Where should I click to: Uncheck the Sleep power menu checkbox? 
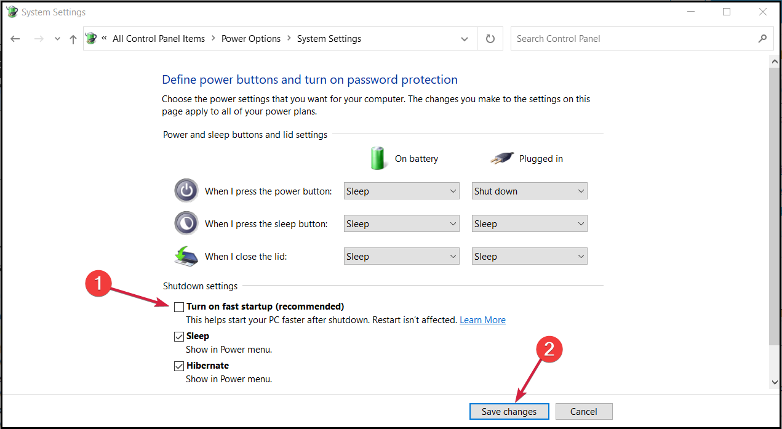click(179, 336)
